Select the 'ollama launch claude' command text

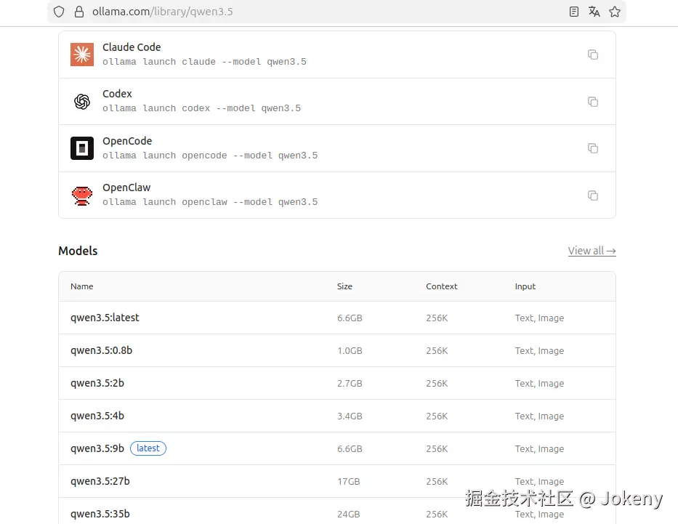tap(204, 62)
